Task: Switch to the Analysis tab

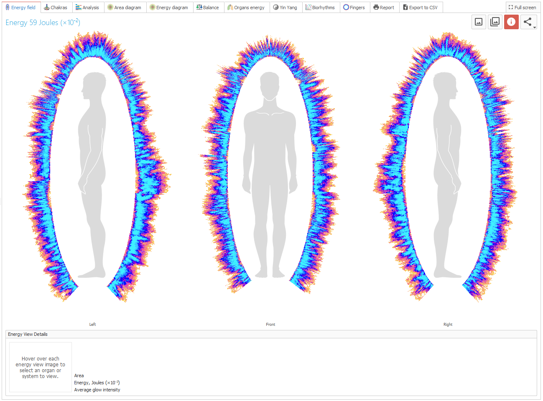Action: (x=87, y=8)
